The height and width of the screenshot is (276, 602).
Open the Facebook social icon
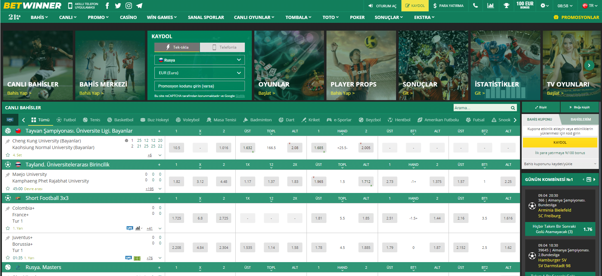click(107, 6)
